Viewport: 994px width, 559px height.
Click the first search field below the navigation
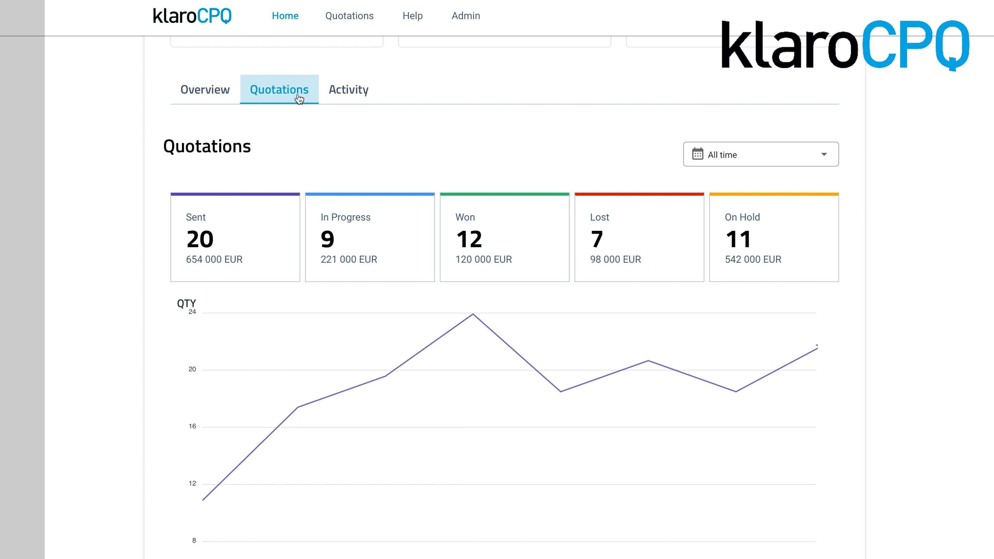point(276,41)
